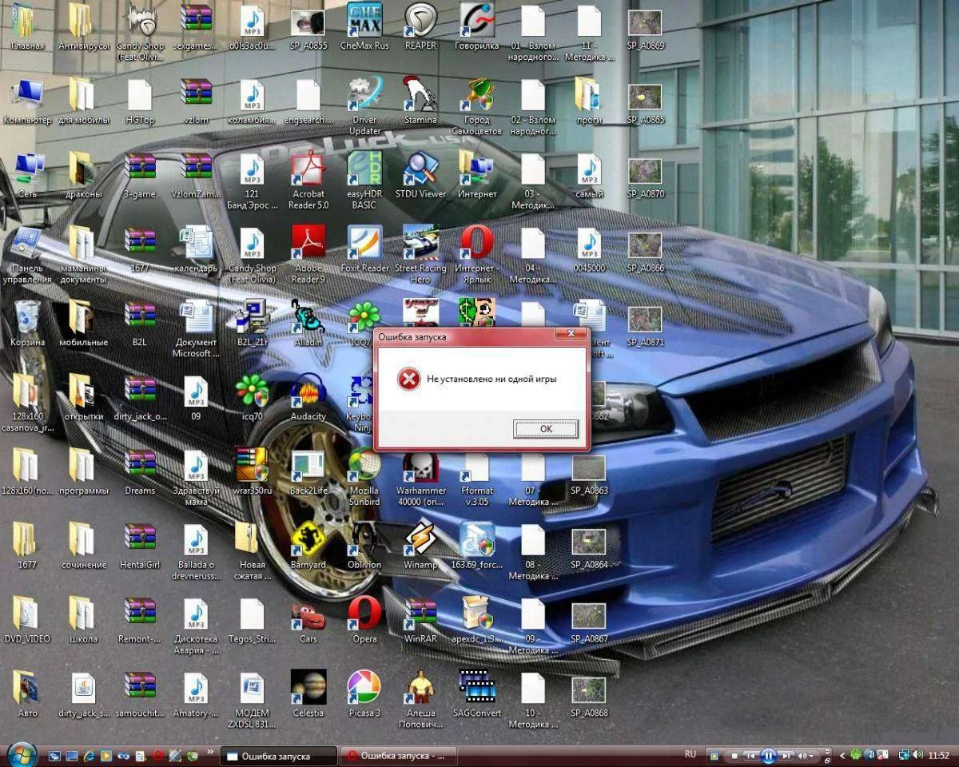This screenshot has width=959, height=767.
Task: Select the Сеть network desktop icon
Action: (x=27, y=175)
